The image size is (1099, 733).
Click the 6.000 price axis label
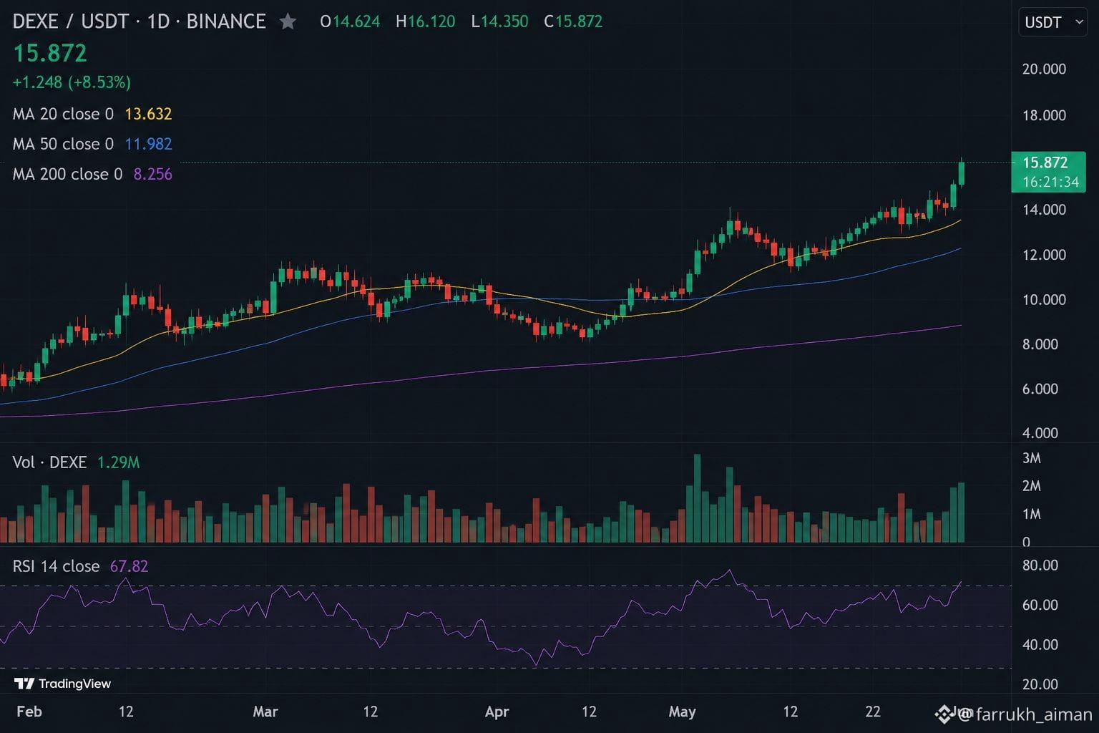[x=1040, y=389]
